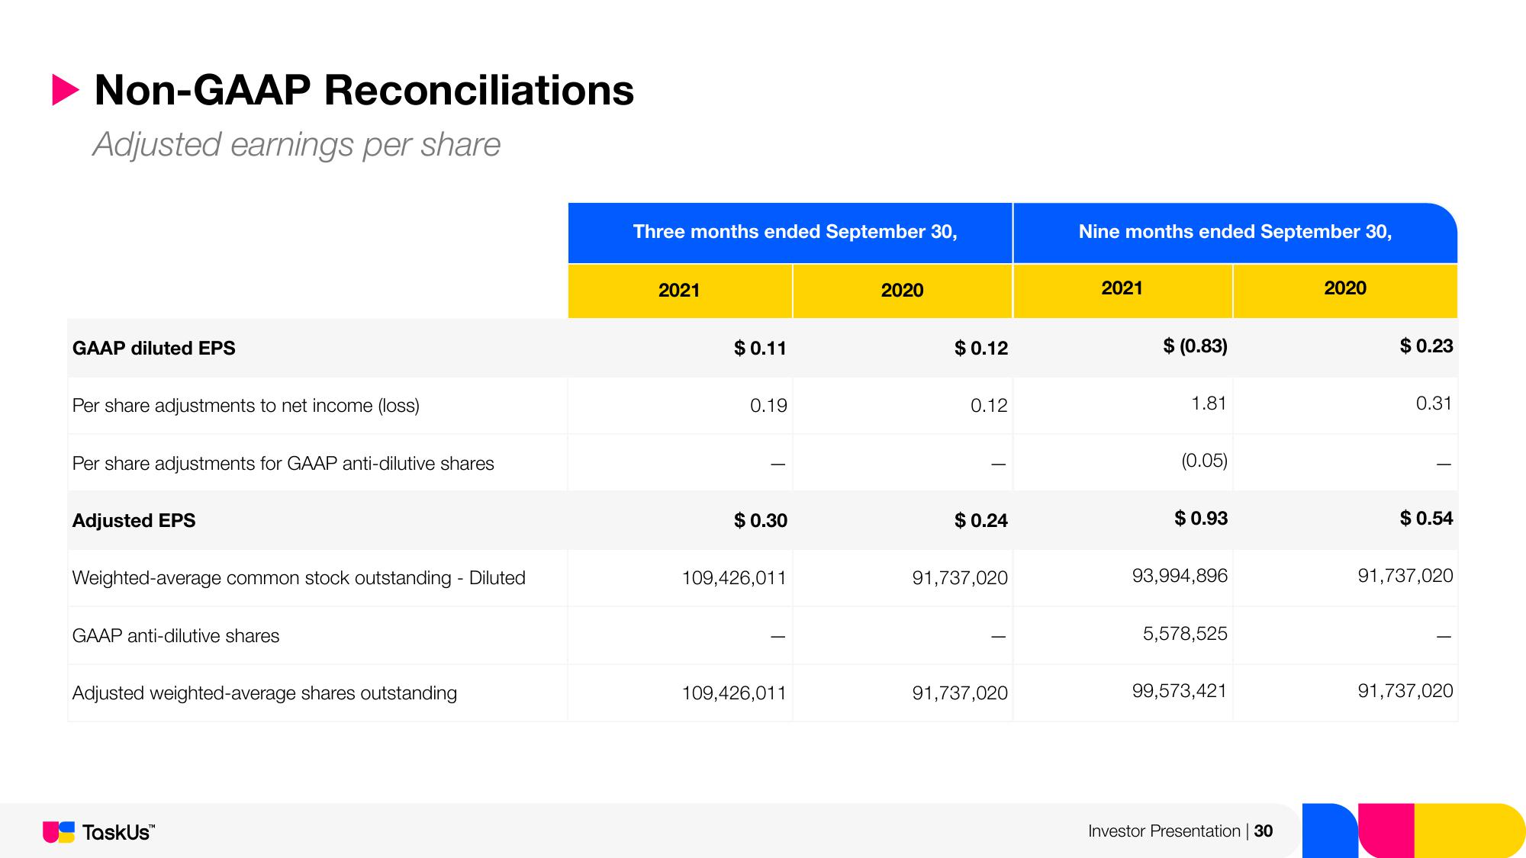The width and height of the screenshot is (1526, 858).
Task: Select the 'GAAP diluted EPS' row label
Action: pyautogui.click(x=153, y=349)
